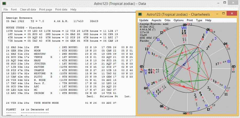
Task: Click the Chiron glyph on chart wheel
Action: (x=225, y=87)
